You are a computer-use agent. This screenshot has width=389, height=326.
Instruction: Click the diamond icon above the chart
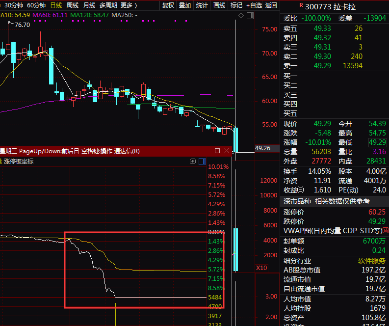240,16
